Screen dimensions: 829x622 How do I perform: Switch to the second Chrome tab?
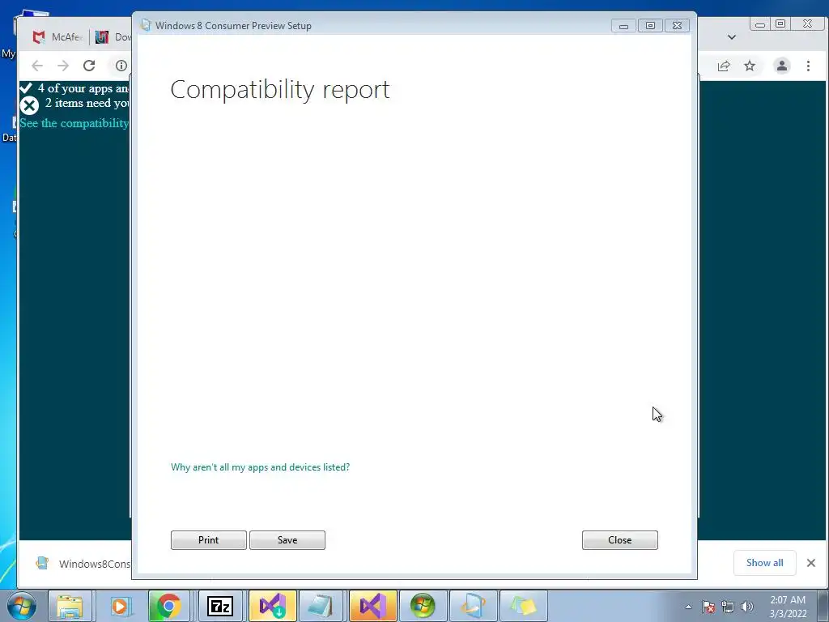point(113,37)
